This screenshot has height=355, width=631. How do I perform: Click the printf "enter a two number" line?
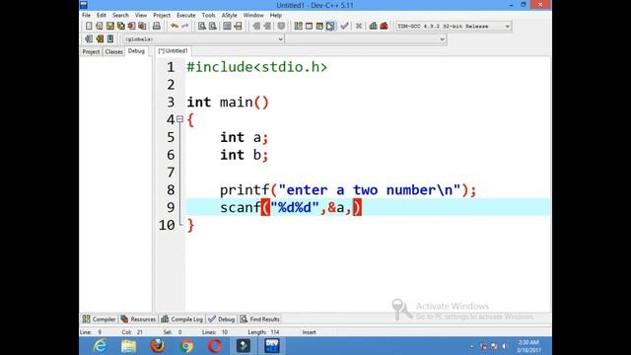tap(348, 190)
